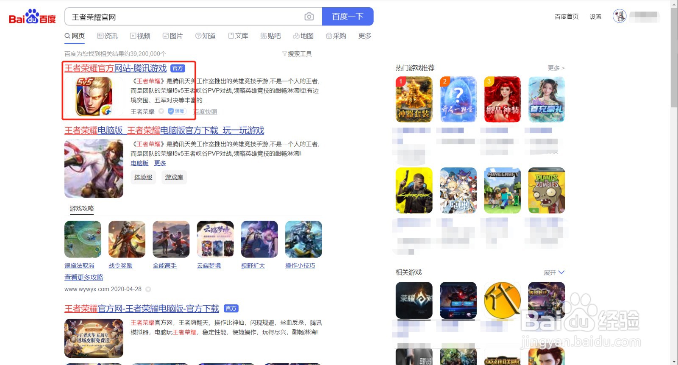Open the second dark MOBA related game icon

click(458, 301)
